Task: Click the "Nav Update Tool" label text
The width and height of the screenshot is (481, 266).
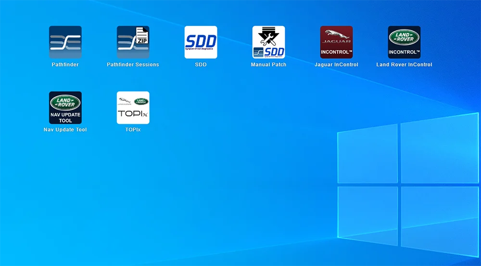Action: point(65,130)
